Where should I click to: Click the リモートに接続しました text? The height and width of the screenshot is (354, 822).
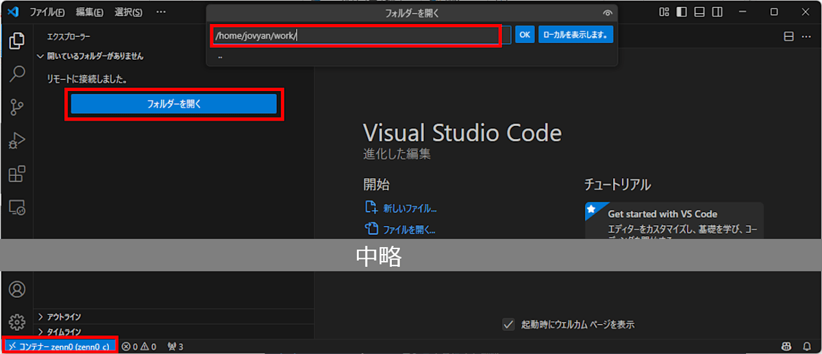(87, 79)
